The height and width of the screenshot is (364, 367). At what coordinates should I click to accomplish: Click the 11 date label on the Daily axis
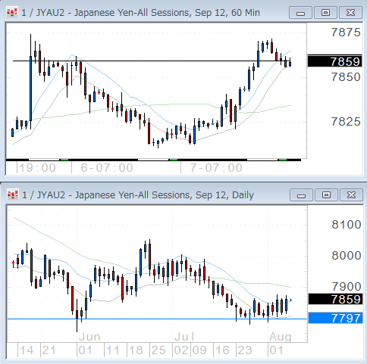(x=113, y=350)
